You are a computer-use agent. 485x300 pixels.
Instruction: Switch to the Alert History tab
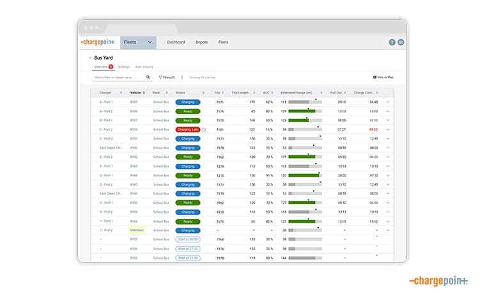click(x=144, y=67)
